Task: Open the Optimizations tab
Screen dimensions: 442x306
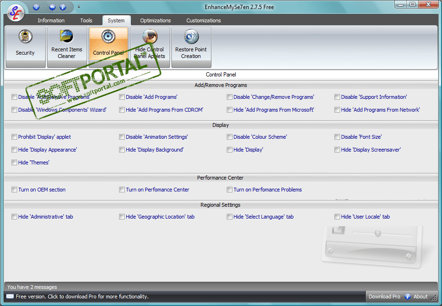Action: [x=155, y=20]
